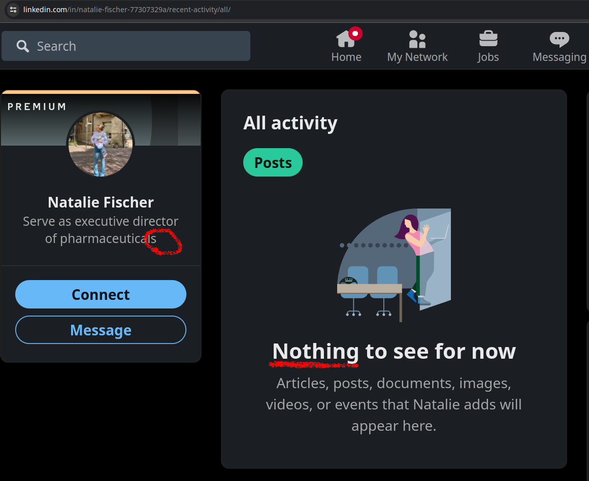Click the PREMIUM badge on profile card
This screenshot has height=481, width=589.
(x=37, y=107)
